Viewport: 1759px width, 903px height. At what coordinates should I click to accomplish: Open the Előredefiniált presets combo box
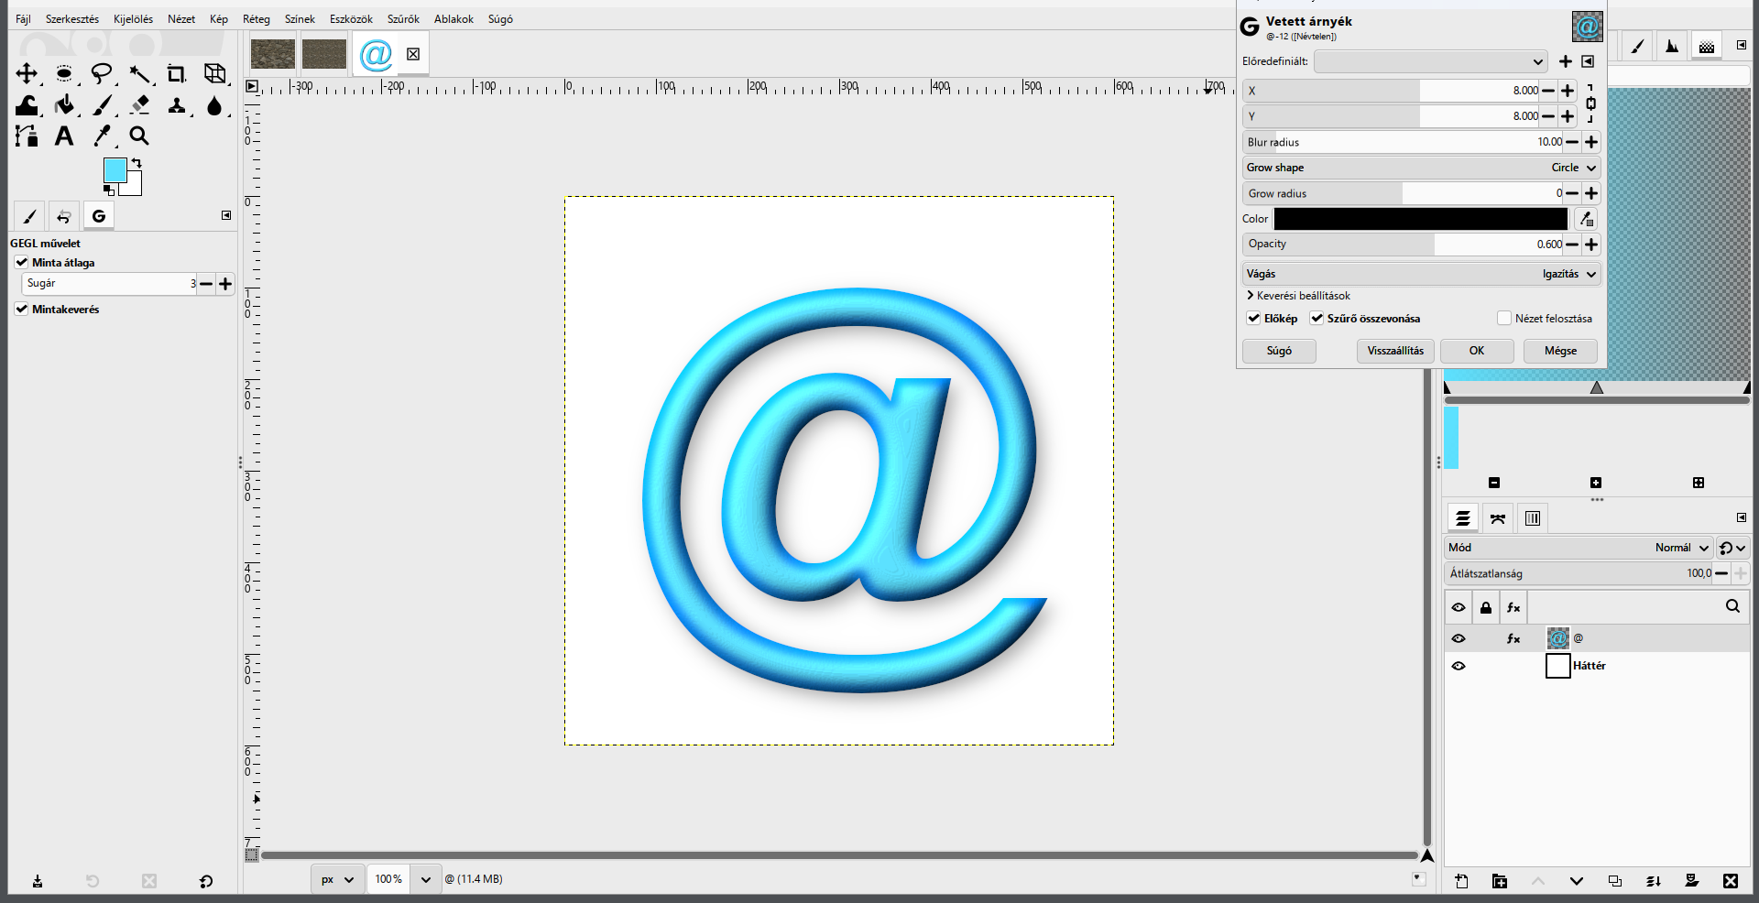(1431, 61)
